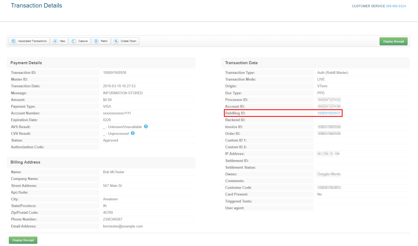Select the Rebill toolbar button
This screenshot has width=418, height=246.
[x=101, y=41]
